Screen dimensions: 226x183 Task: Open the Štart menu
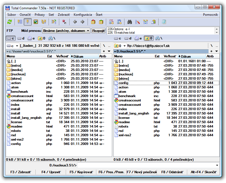(99, 15)
